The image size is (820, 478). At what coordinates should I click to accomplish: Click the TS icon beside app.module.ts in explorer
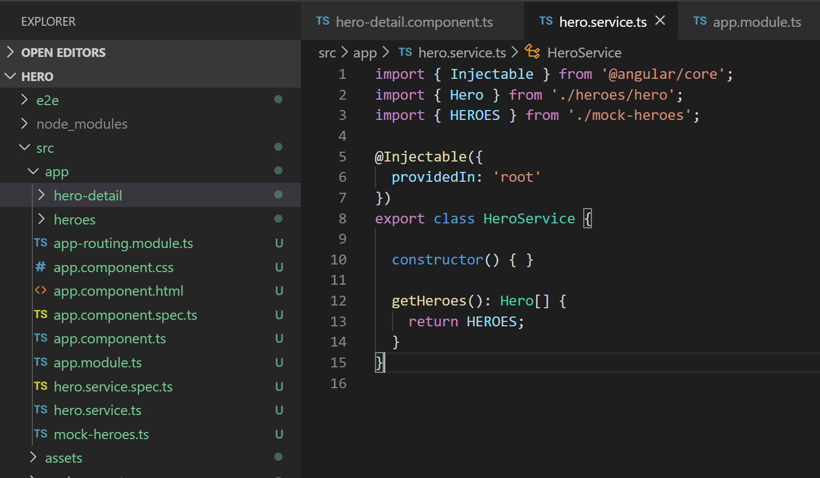[41, 362]
